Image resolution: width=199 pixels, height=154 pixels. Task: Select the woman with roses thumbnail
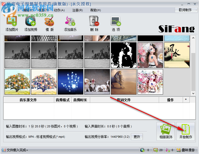tap(150, 55)
